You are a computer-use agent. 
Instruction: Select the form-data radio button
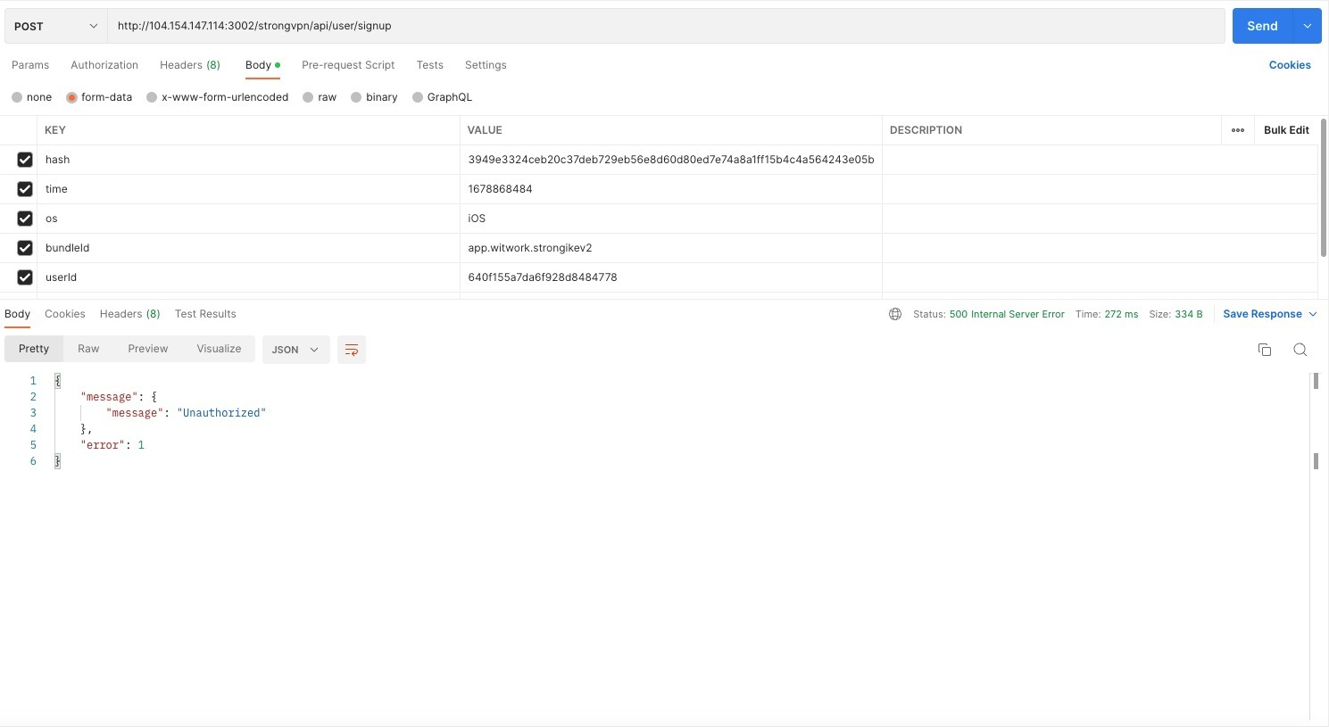pyautogui.click(x=71, y=97)
